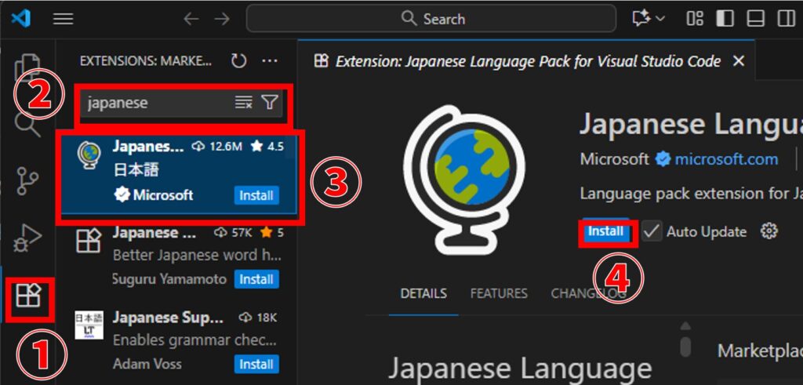Select the Japanese word handling extension
803x385 pixels.
pyautogui.click(x=180, y=256)
